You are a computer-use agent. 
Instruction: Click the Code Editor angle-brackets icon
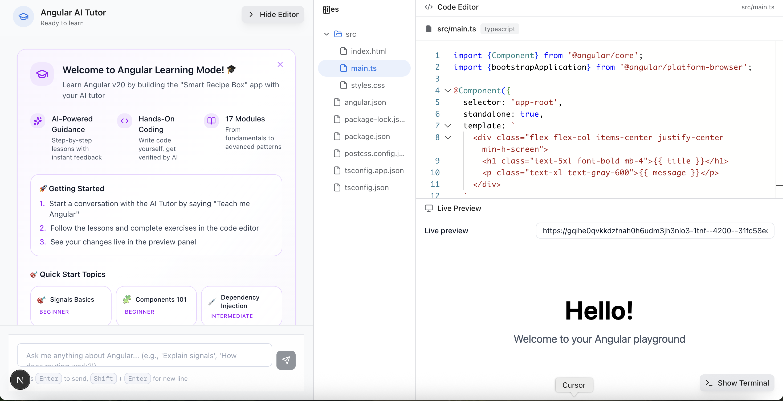[x=429, y=7]
